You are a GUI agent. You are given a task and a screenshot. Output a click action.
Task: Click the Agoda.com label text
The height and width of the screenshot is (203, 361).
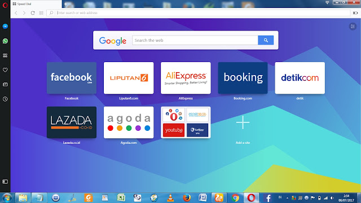tap(129, 143)
